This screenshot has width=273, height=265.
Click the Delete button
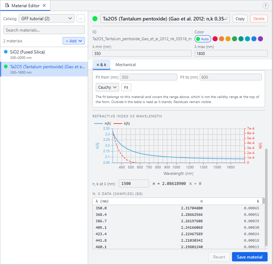(259, 19)
